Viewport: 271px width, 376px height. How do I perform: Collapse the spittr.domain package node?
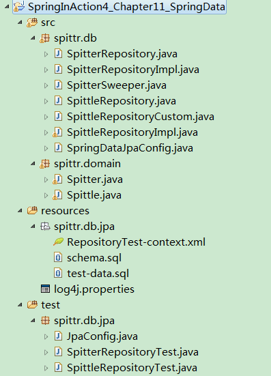click(x=33, y=164)
